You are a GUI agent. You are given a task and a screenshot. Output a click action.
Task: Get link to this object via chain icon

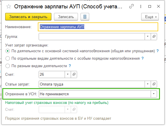click(131, 6)
